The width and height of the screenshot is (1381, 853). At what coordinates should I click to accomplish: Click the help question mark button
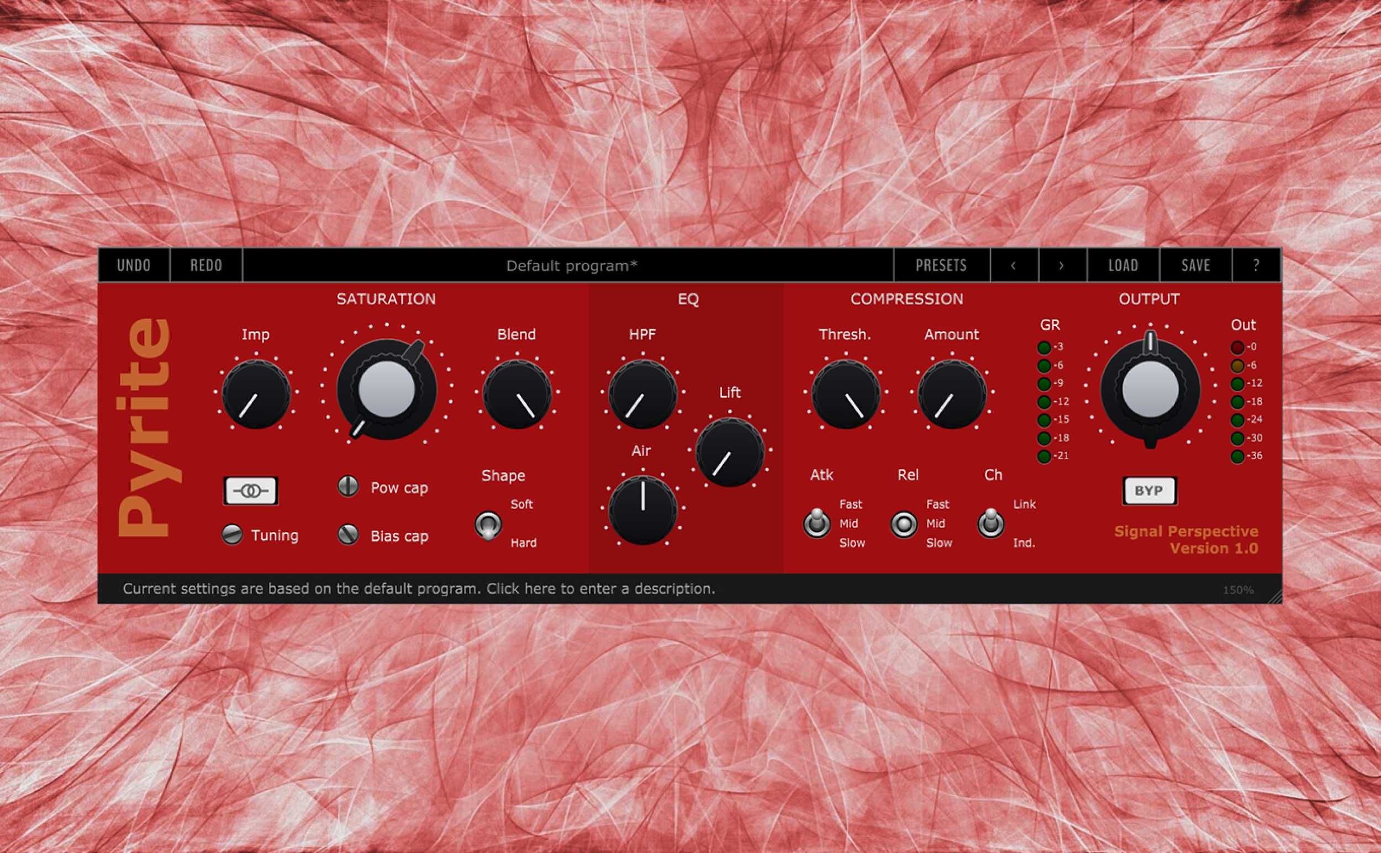(1256, 265)
